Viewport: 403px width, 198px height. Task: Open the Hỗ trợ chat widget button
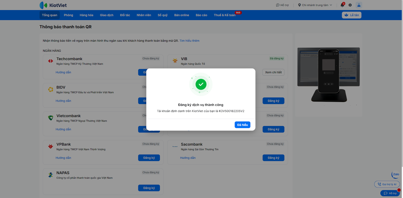coord(390,193)
